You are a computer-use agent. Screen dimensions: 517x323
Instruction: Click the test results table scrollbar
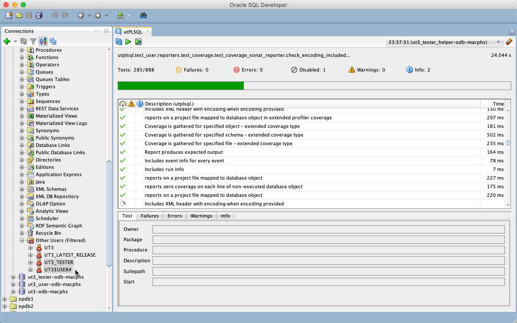point(508,143)
